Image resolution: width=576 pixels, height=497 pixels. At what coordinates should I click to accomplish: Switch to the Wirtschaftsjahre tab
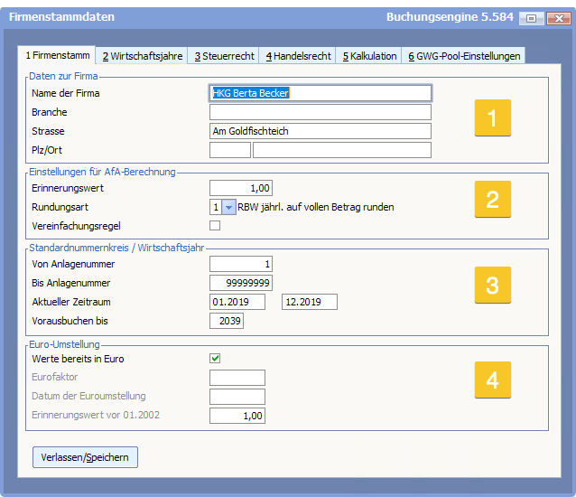point(142,56)
